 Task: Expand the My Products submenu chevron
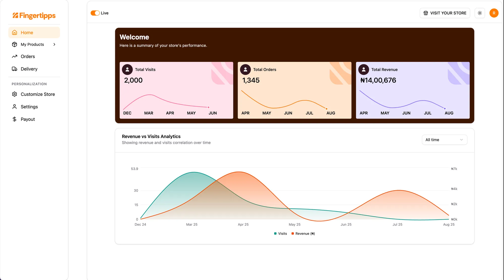pyautogui.click(x=54, y=45)
